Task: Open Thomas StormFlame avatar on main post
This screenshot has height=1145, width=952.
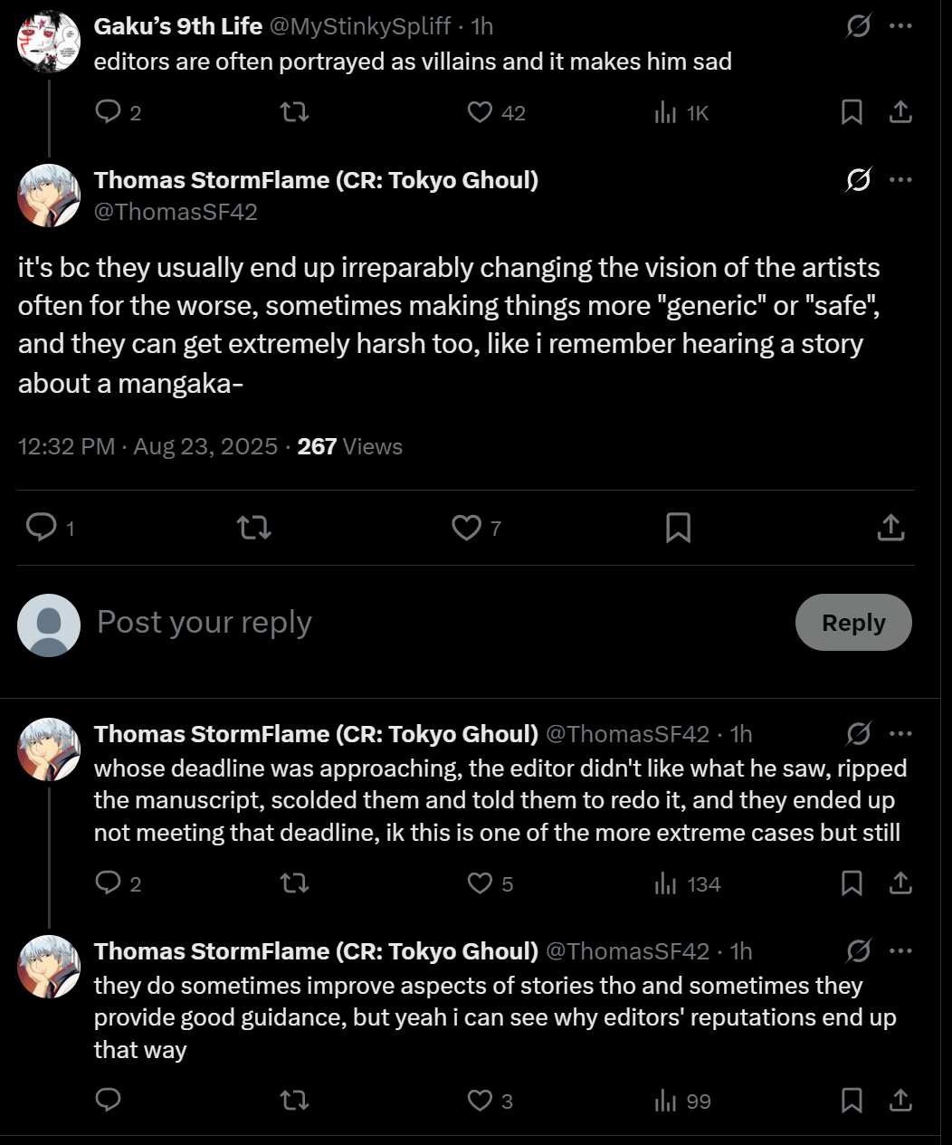Action: (49, 196)
